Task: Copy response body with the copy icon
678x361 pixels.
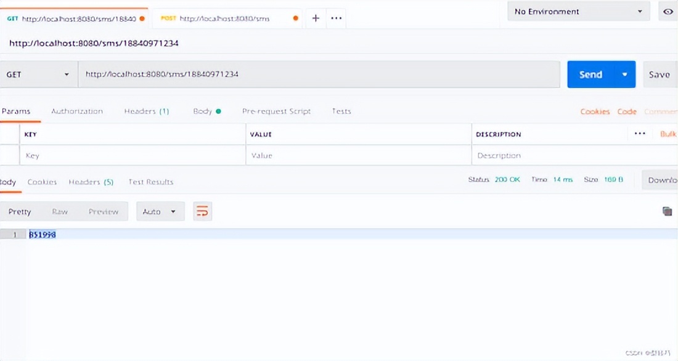Action: tap(667, 211)
